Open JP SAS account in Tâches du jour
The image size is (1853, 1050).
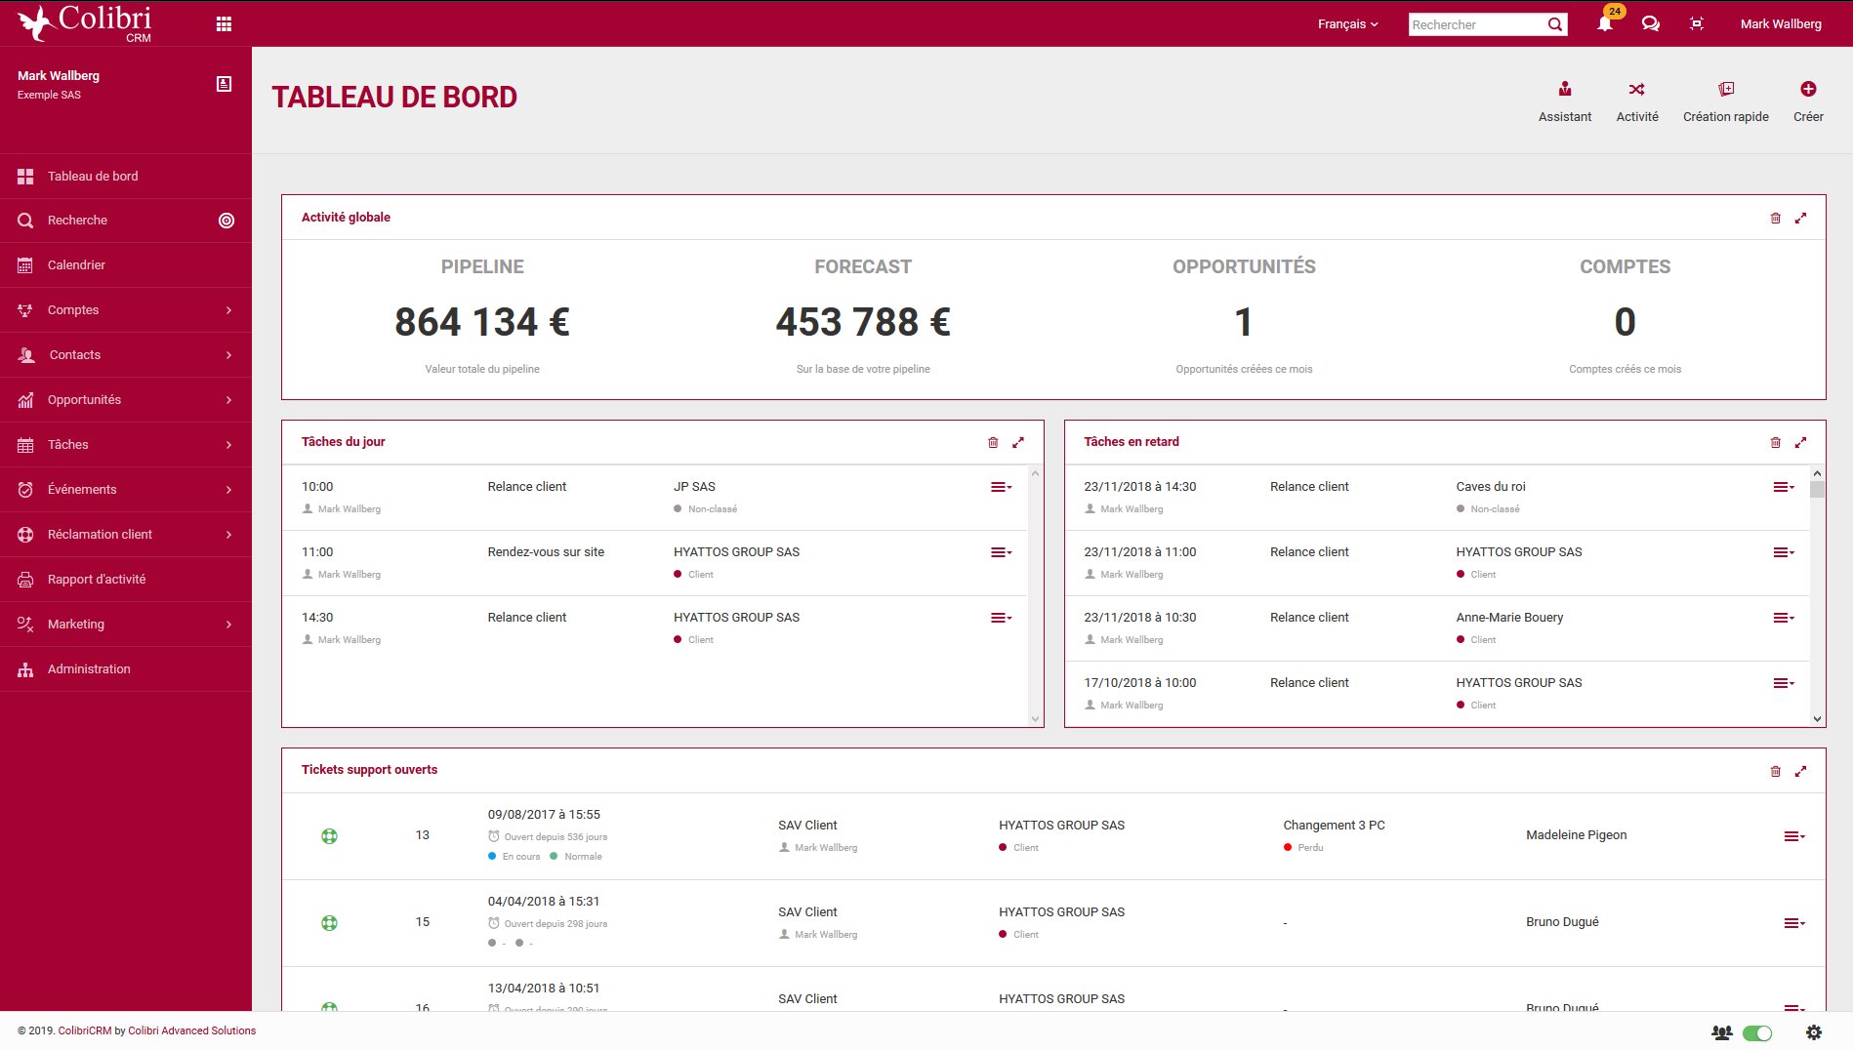coord(694,487)
